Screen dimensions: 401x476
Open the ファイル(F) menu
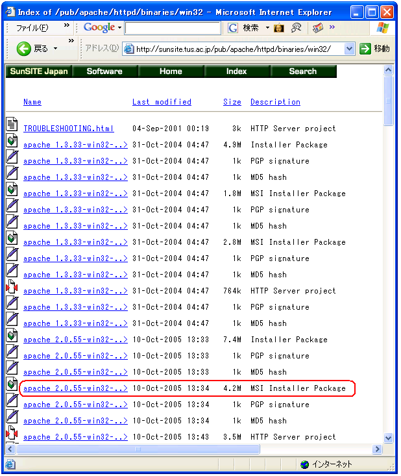point(32,28)
